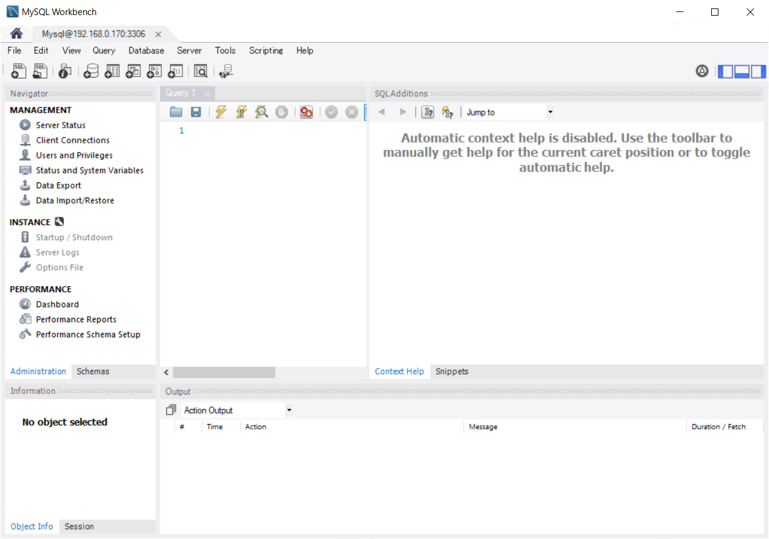The image size is (769, 539).
Task: Open the home screen tab icon
Action: (16, 34)
